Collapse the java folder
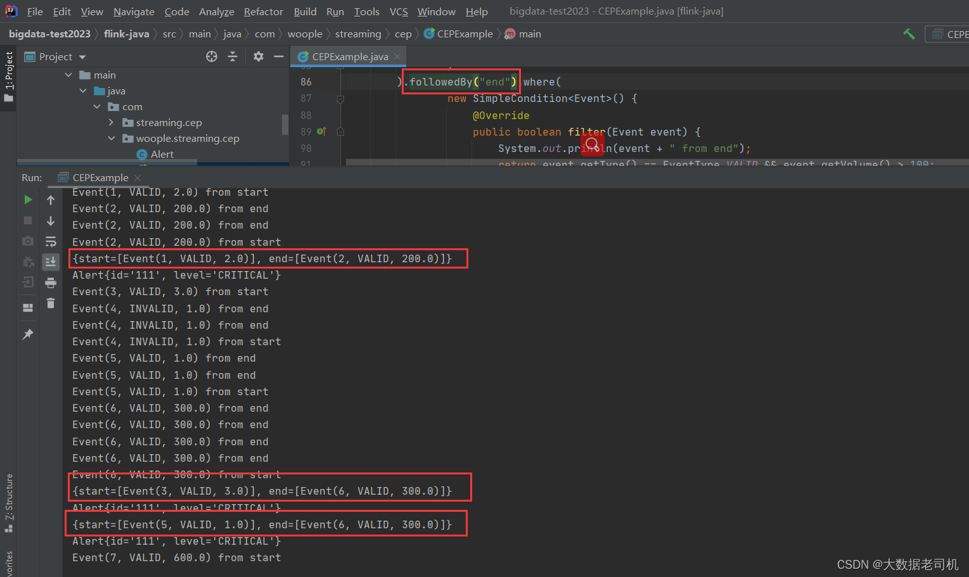Image resolution: width=969 pixels, height=577 pixels. pyautogui.click(x=83, y=91)
